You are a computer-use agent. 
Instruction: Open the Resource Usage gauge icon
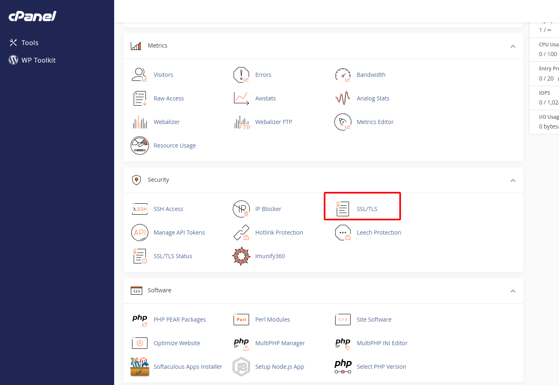point(139,146)
